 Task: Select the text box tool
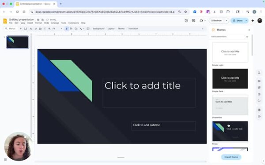pos(71,29)
